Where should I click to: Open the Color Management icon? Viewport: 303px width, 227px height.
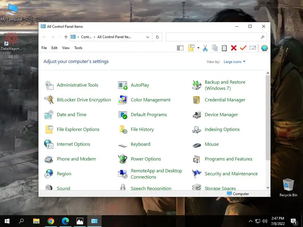[x=123, y=100]
